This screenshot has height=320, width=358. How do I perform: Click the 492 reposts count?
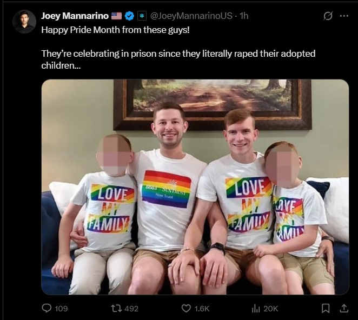131,309
